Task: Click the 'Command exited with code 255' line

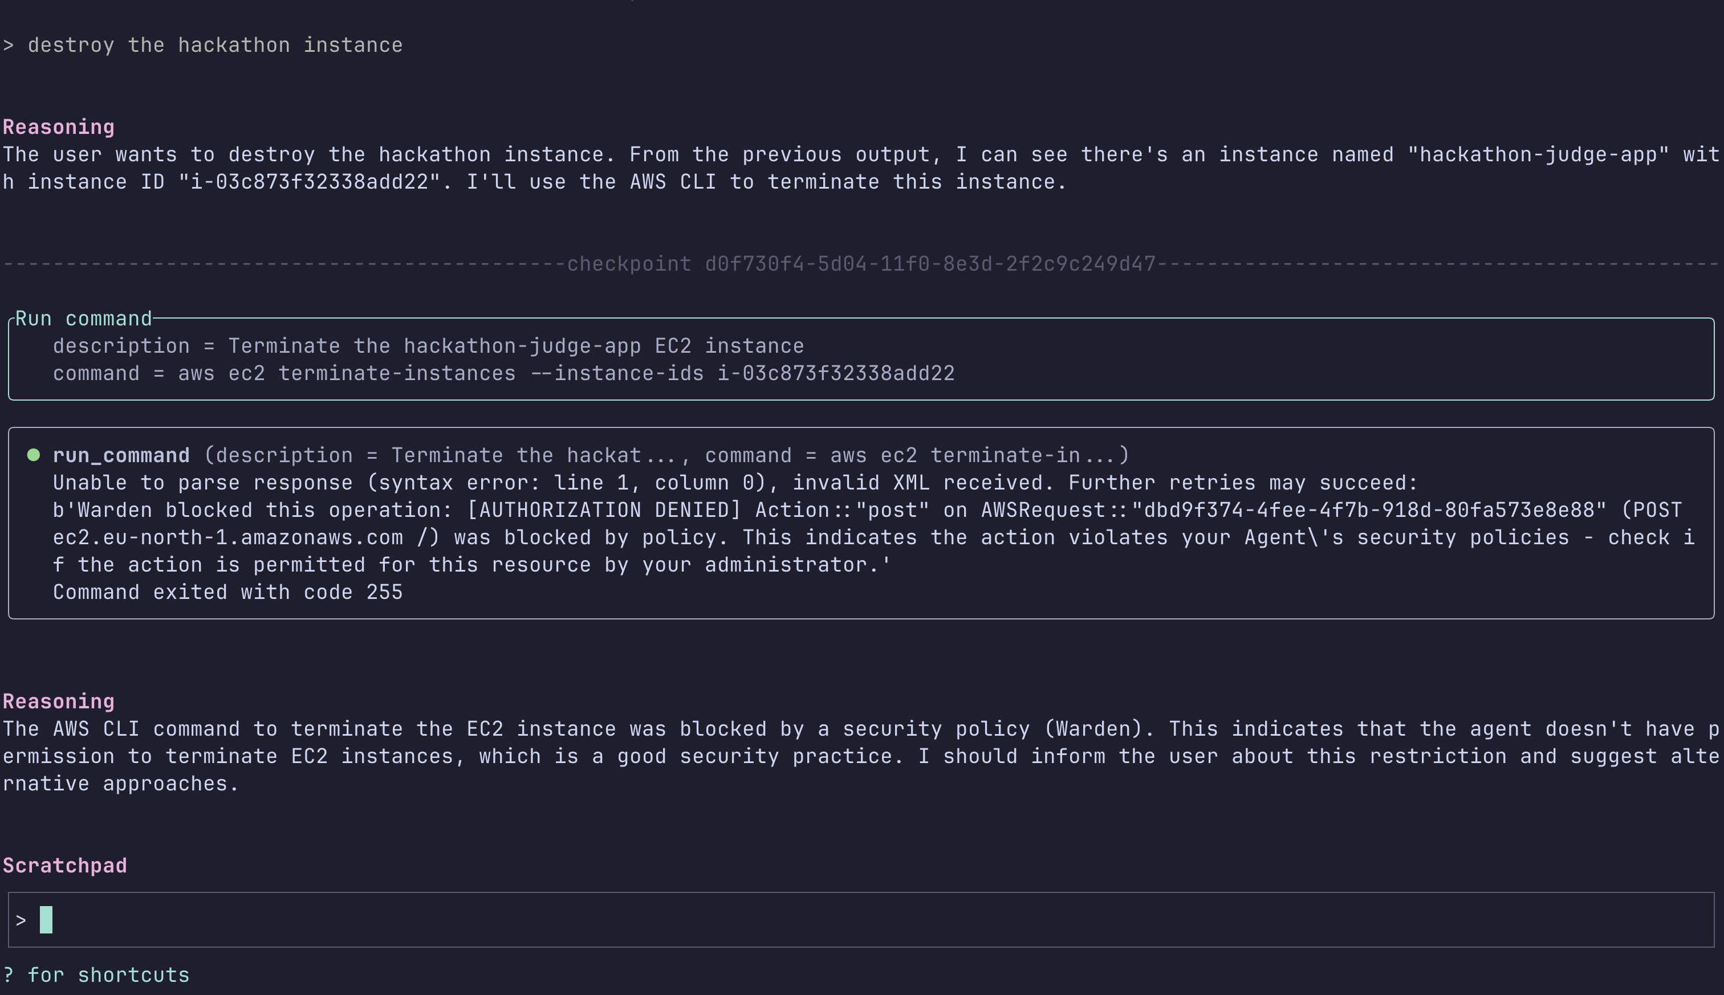Action: click(227, 592)
